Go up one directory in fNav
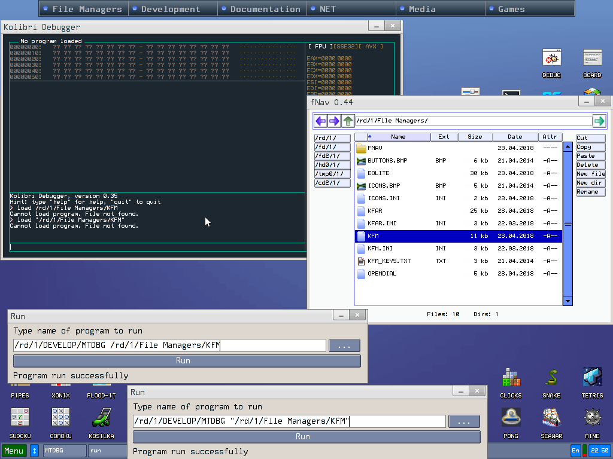The width and height of the screenshot is (613, 459). [348, 121]
